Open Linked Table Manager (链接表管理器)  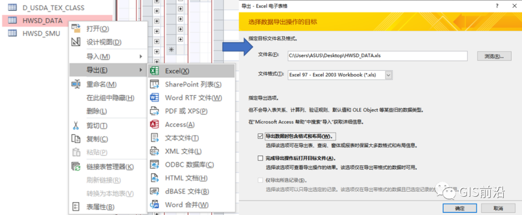[x=109, y=167]
